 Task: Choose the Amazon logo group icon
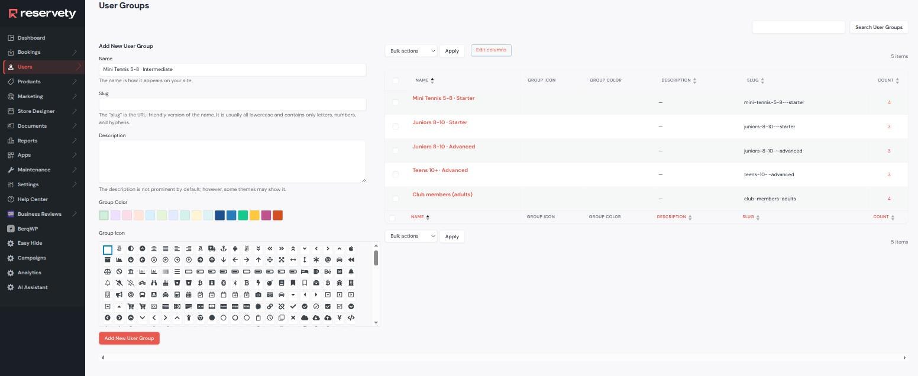click(201, 249)
